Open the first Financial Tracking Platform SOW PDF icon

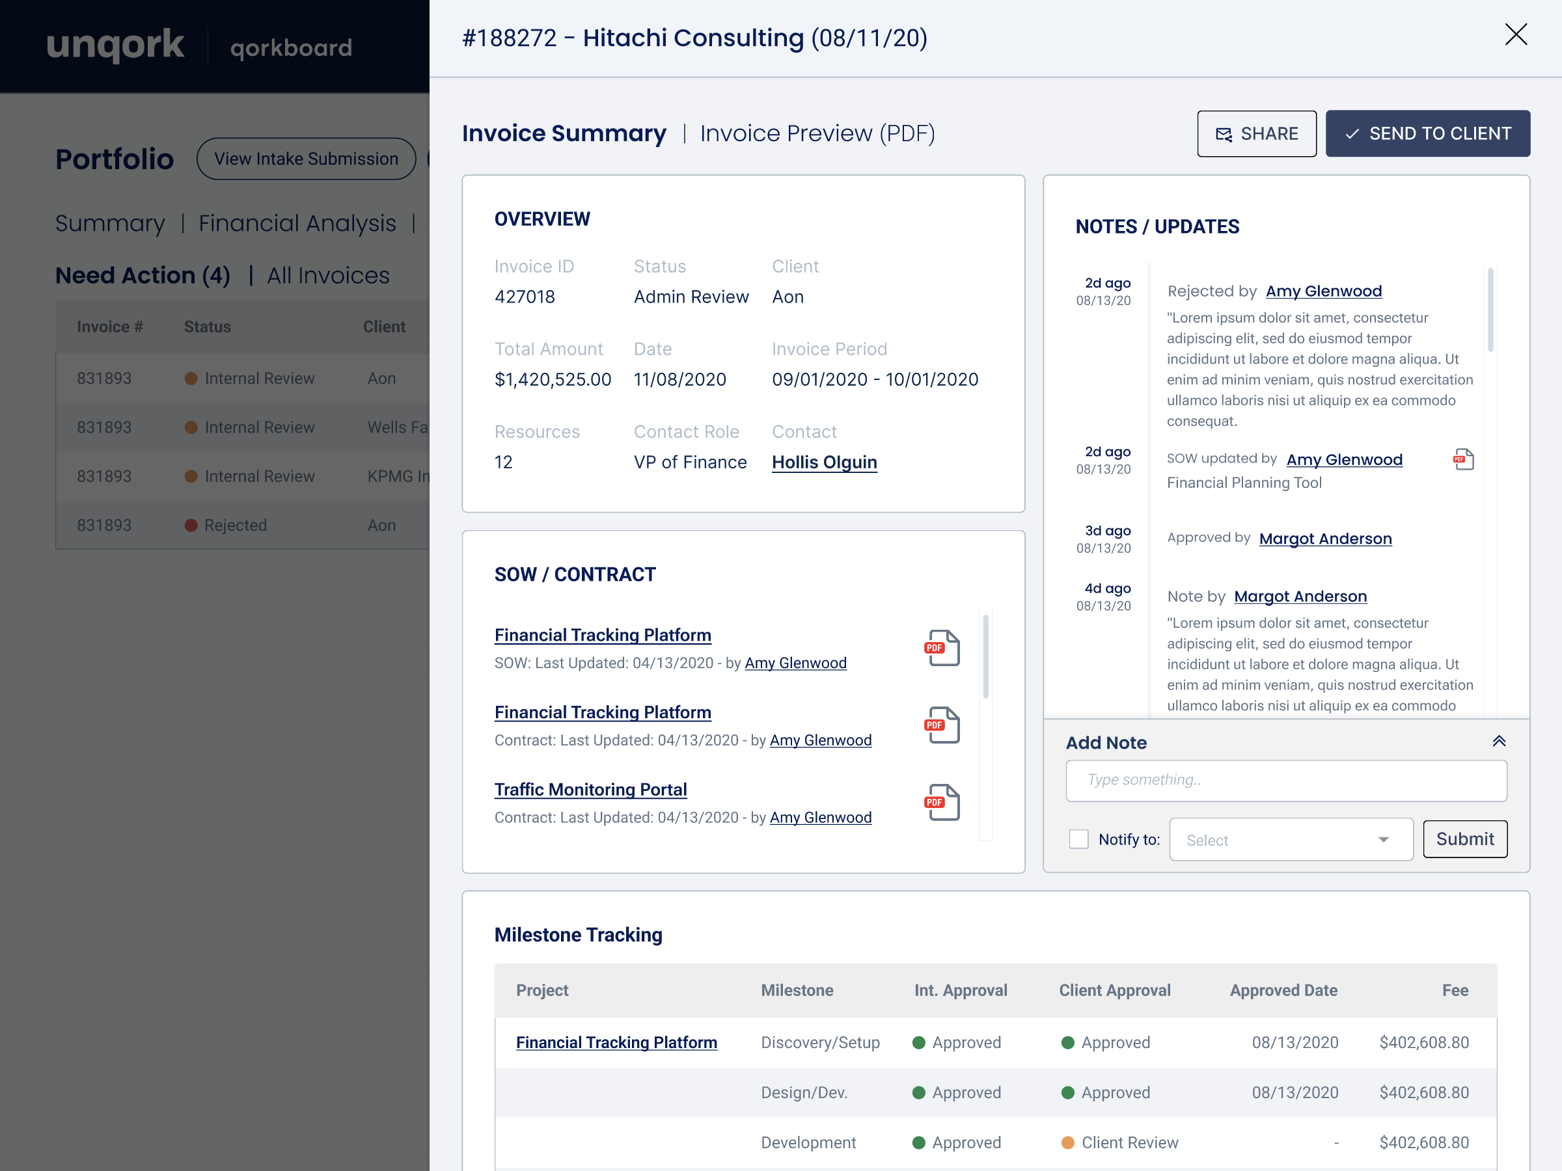[x=942, y=648]
